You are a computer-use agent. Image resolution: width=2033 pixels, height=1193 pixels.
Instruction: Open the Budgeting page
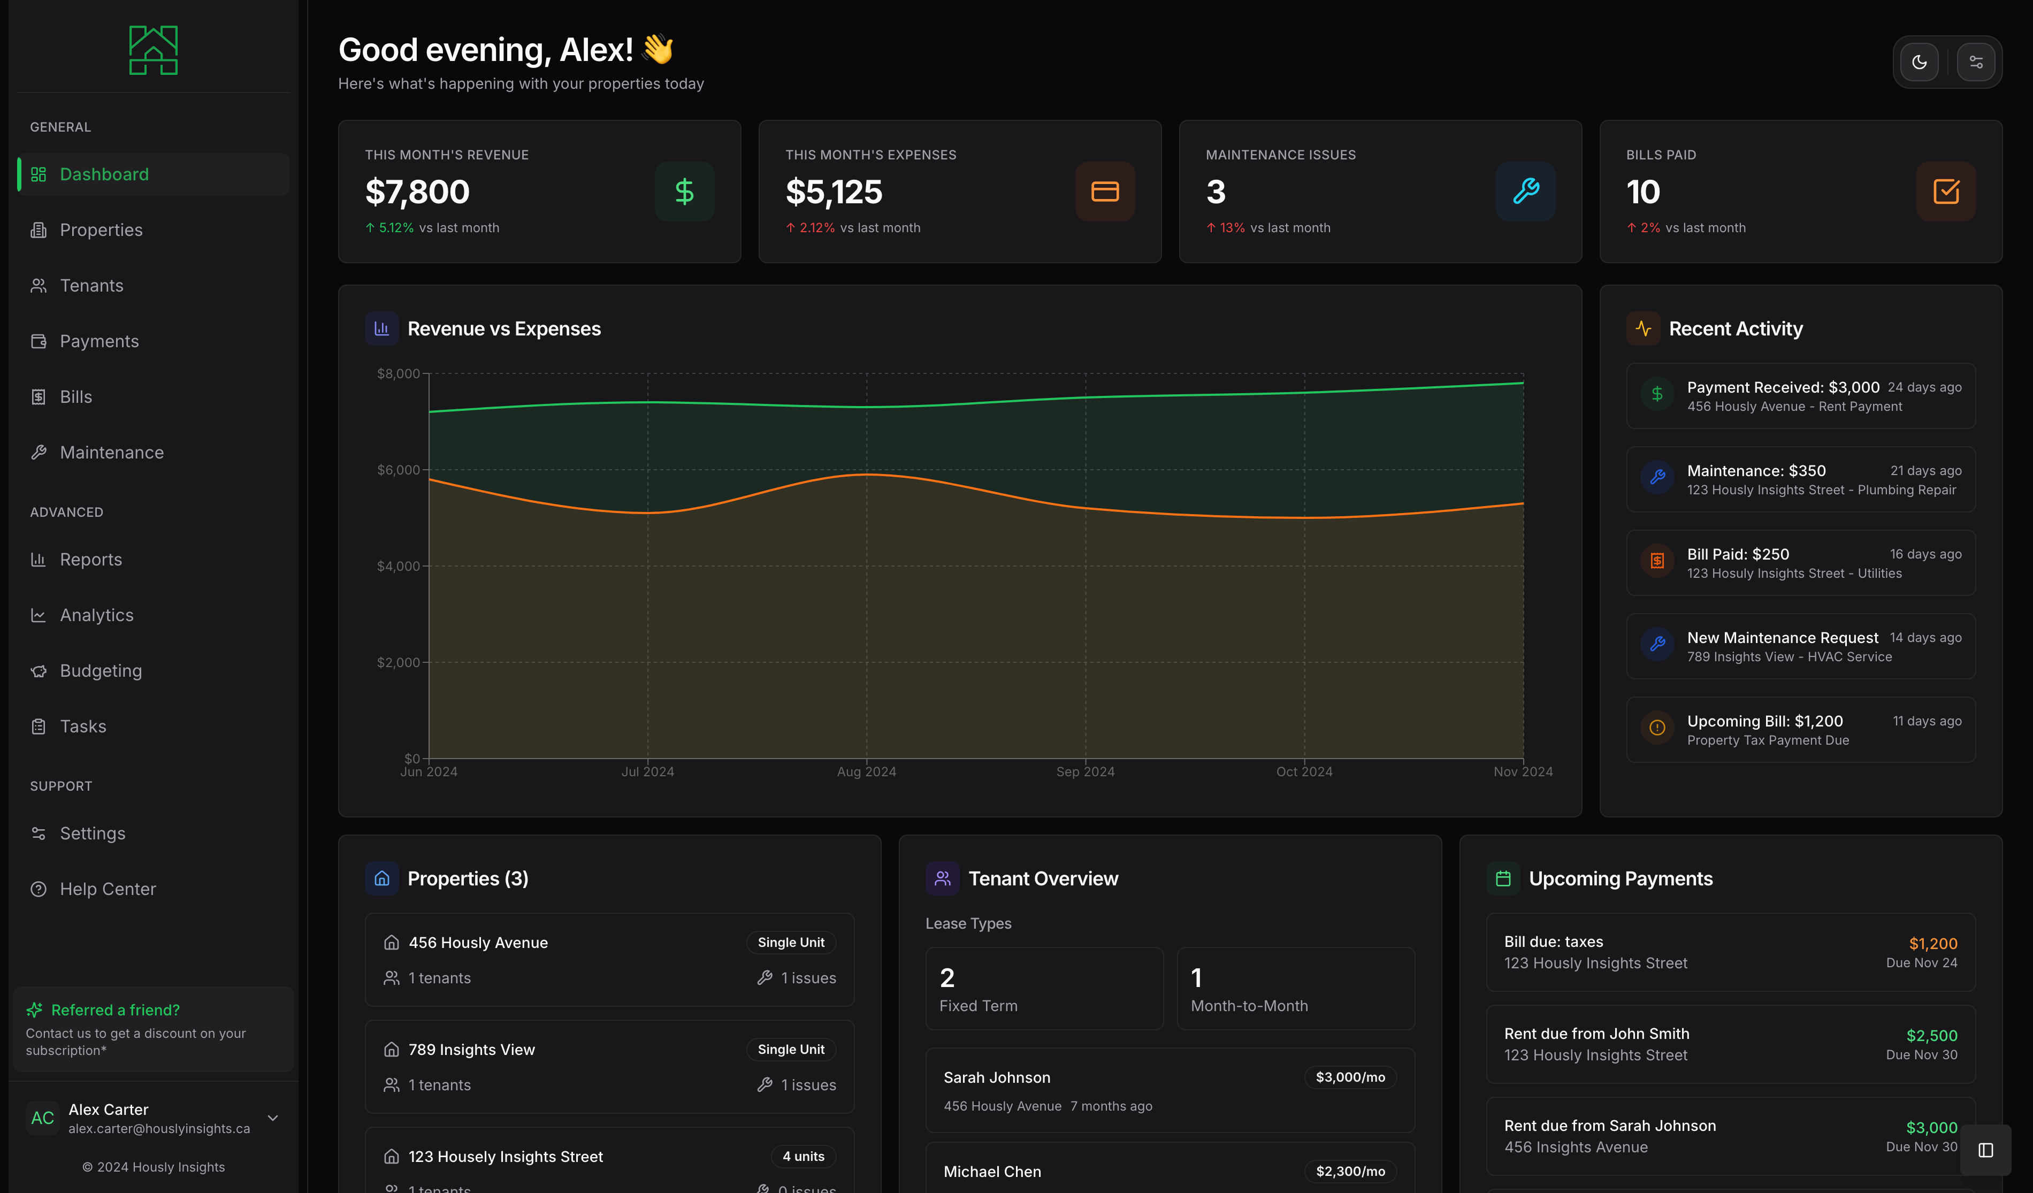point(154,670)
